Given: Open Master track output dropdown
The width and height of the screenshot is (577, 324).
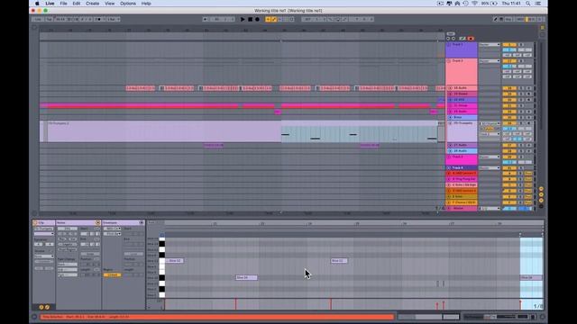Looking at the screenshot, I should tap(490, 208).
